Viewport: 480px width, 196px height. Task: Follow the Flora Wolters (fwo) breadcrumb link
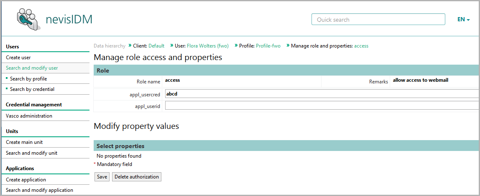coord(208,46)
